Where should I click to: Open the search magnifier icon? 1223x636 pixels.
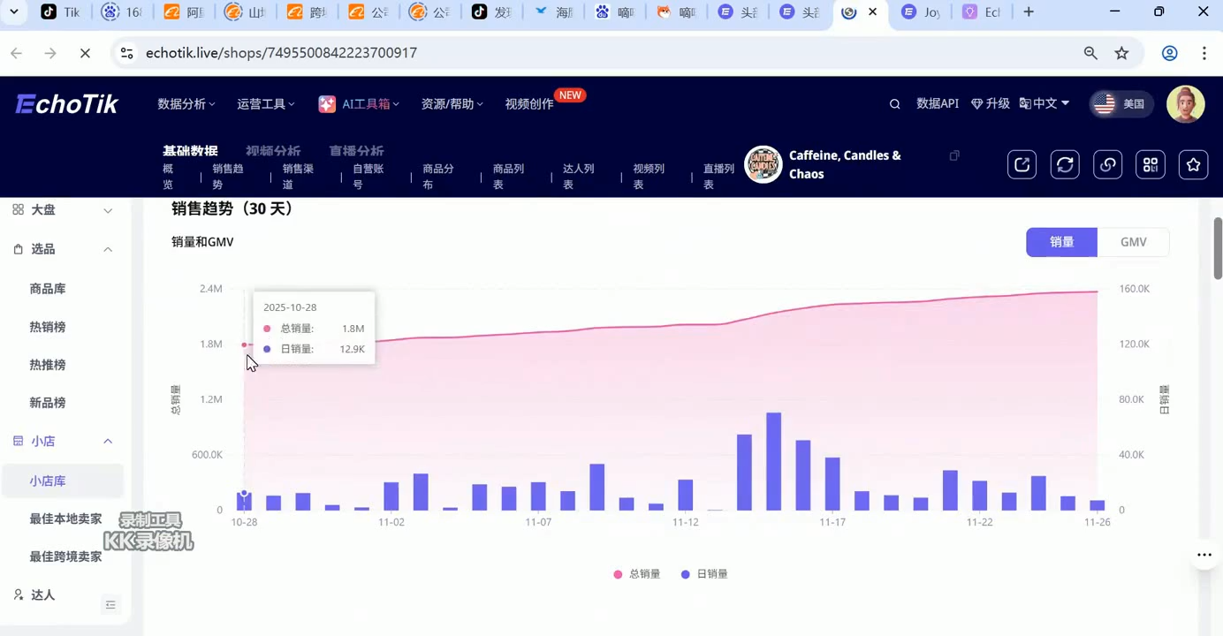[x=894, y=103]
